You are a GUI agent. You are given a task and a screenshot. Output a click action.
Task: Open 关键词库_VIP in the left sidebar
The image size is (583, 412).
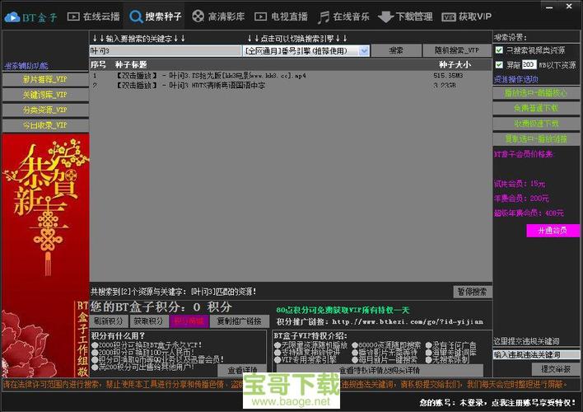pyautogui.click(x=45, y=95)
